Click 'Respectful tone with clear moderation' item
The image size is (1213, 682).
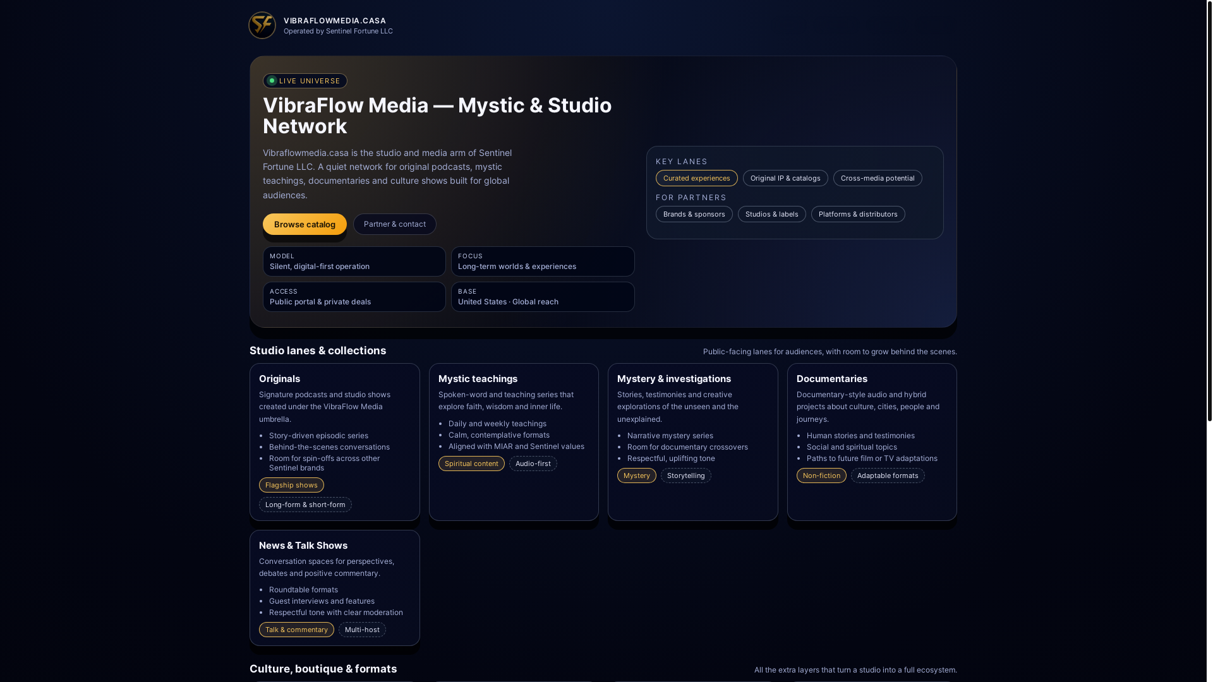(x=336, y=613)
